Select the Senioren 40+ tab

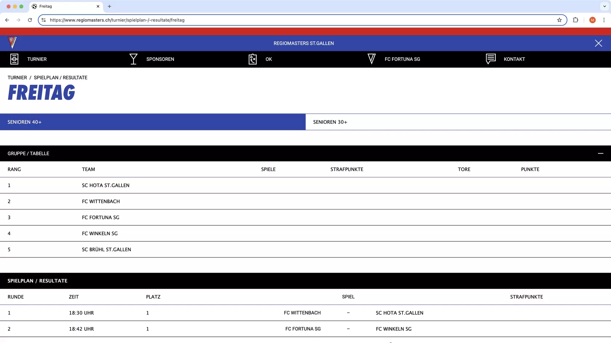pos(152,122)
